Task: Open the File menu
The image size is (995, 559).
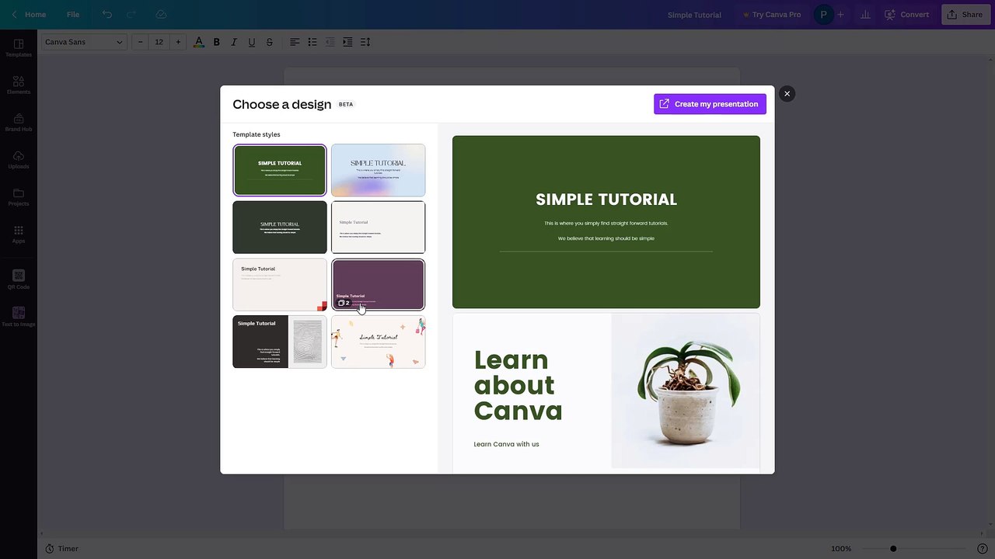Action: [x=73, y=15]
